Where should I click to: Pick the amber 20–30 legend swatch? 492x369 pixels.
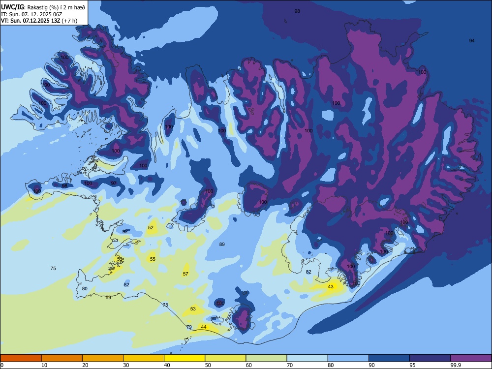(x=103, y=358)
